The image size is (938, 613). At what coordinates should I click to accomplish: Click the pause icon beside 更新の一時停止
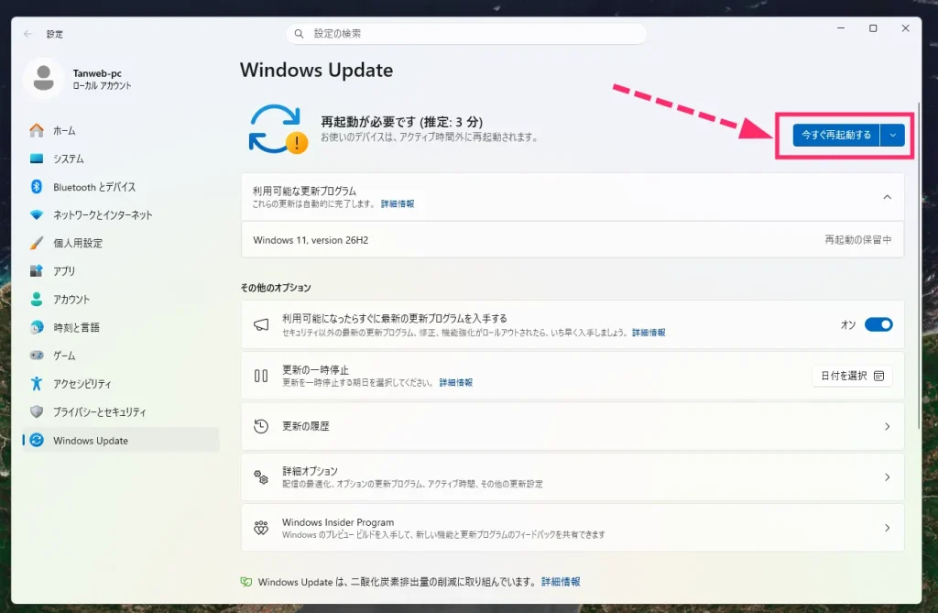(x=261, y=376)
